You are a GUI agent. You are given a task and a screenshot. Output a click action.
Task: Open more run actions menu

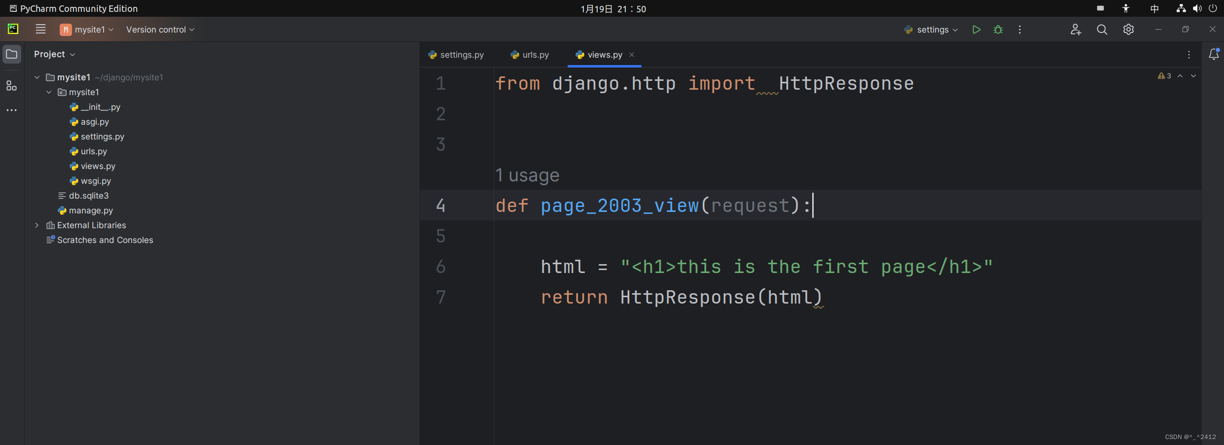pos(1020,30)
